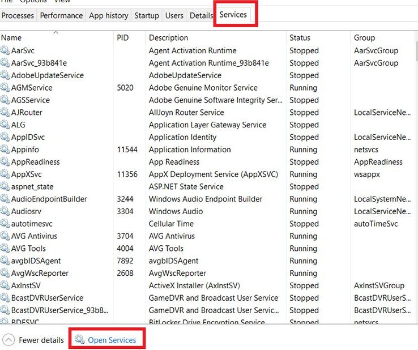
Task: Click the gear icon beside AVG Tools
Action: [x=5, y=248]
